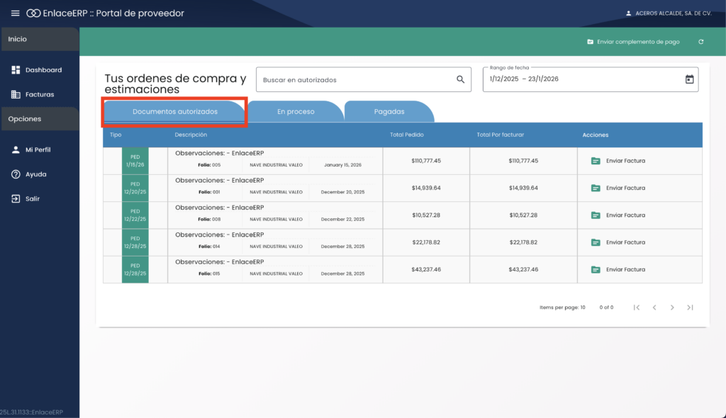Click invoice icon for Folio 005 row
Viewport: 726px width, 418px height.
pos(596,161)
